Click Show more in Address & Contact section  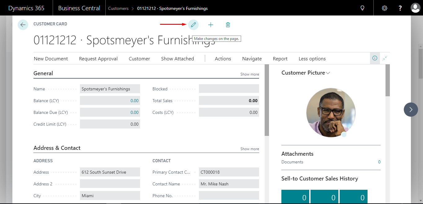point(250,149)
